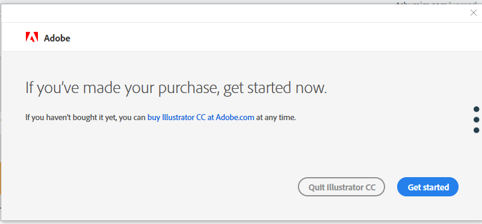Close the dialog with the X icon
The width and height of the screenshot is (482, 224).
474,13
